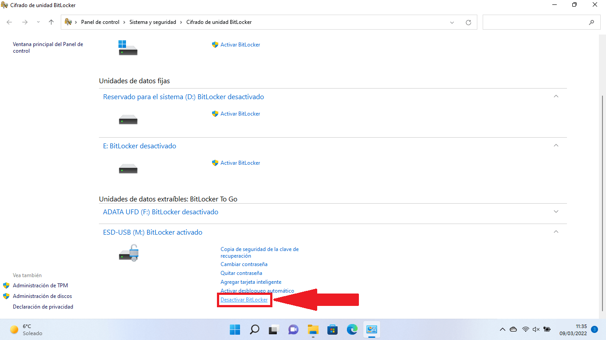Go up one level with Up arrow
This screenshot has width=606, height=340.
point(51,22)
